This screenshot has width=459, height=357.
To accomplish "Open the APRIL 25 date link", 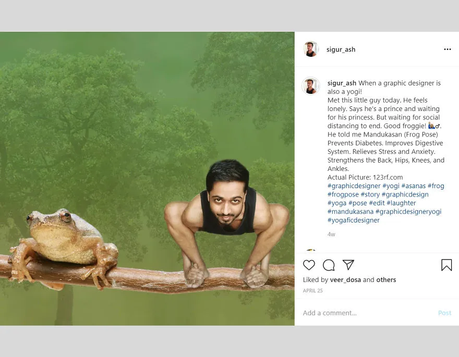I will 312,290.
